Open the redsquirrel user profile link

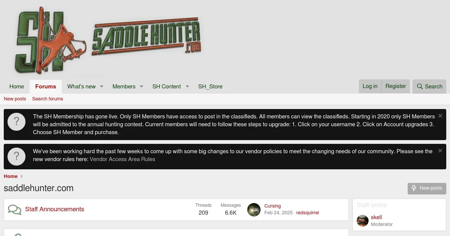307,213
